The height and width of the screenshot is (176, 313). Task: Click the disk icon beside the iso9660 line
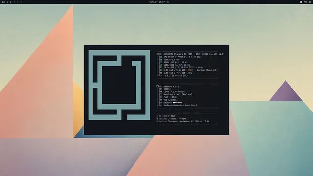161,70
